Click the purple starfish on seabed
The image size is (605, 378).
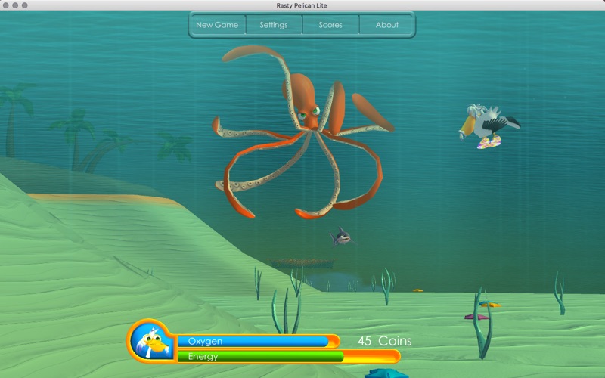pos(476,317)
